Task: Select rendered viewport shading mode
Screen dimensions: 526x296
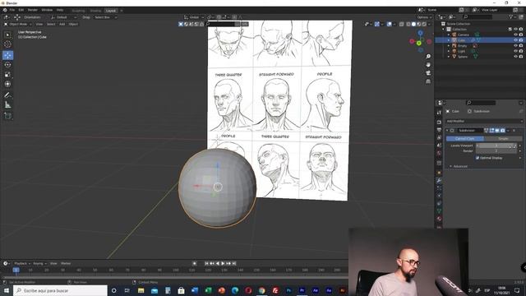Action: [x=424, y=24]
